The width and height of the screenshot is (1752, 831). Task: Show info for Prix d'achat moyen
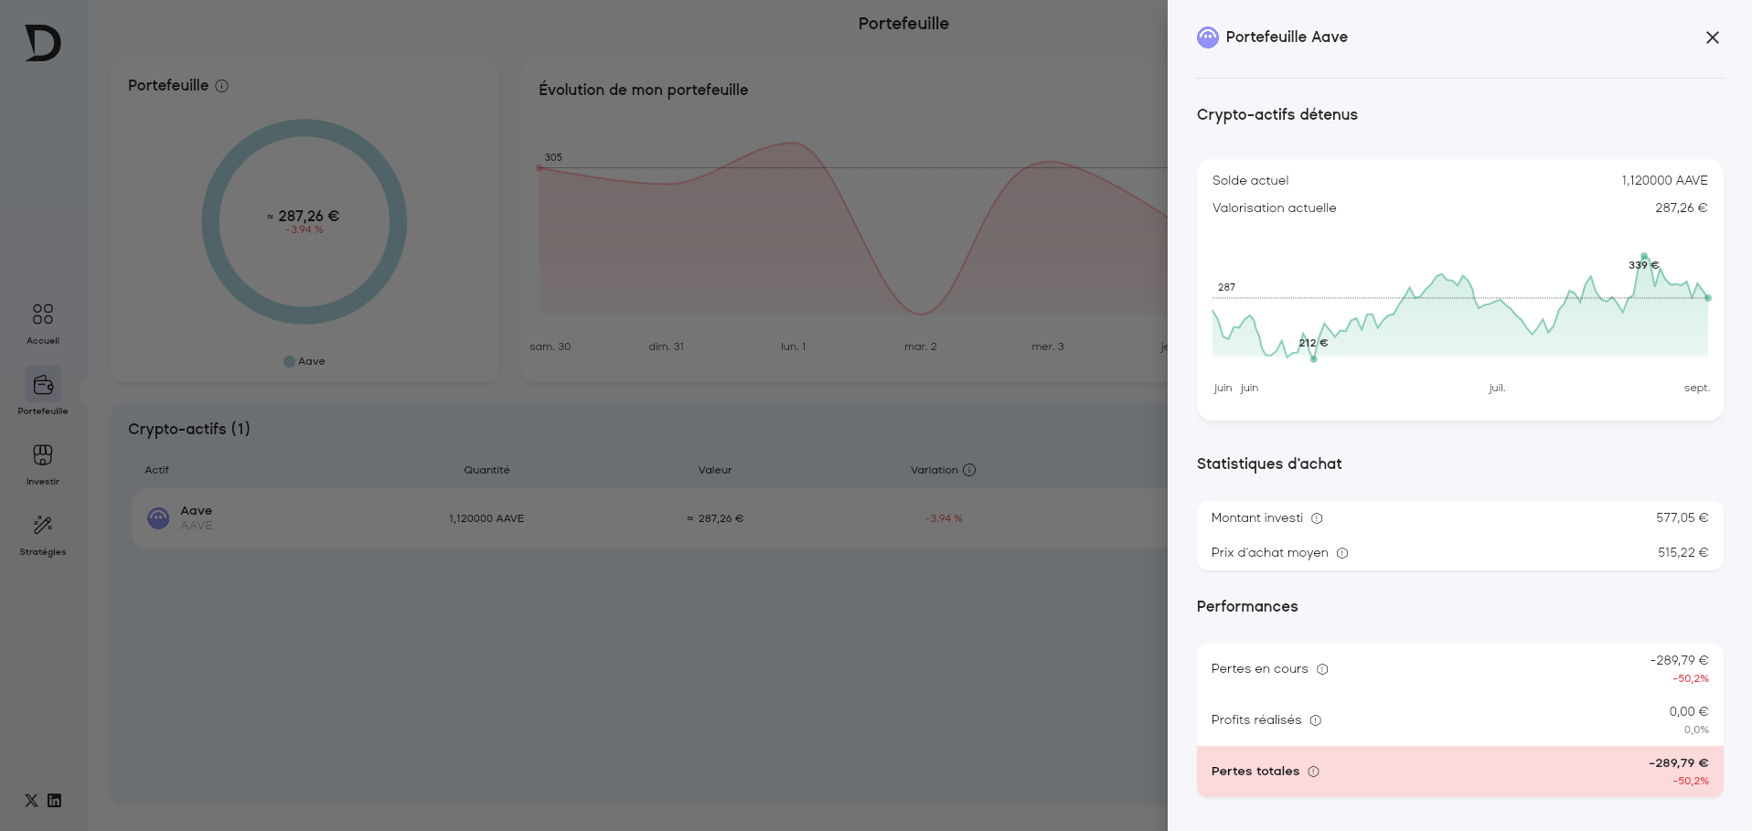tap(1342, 553)
